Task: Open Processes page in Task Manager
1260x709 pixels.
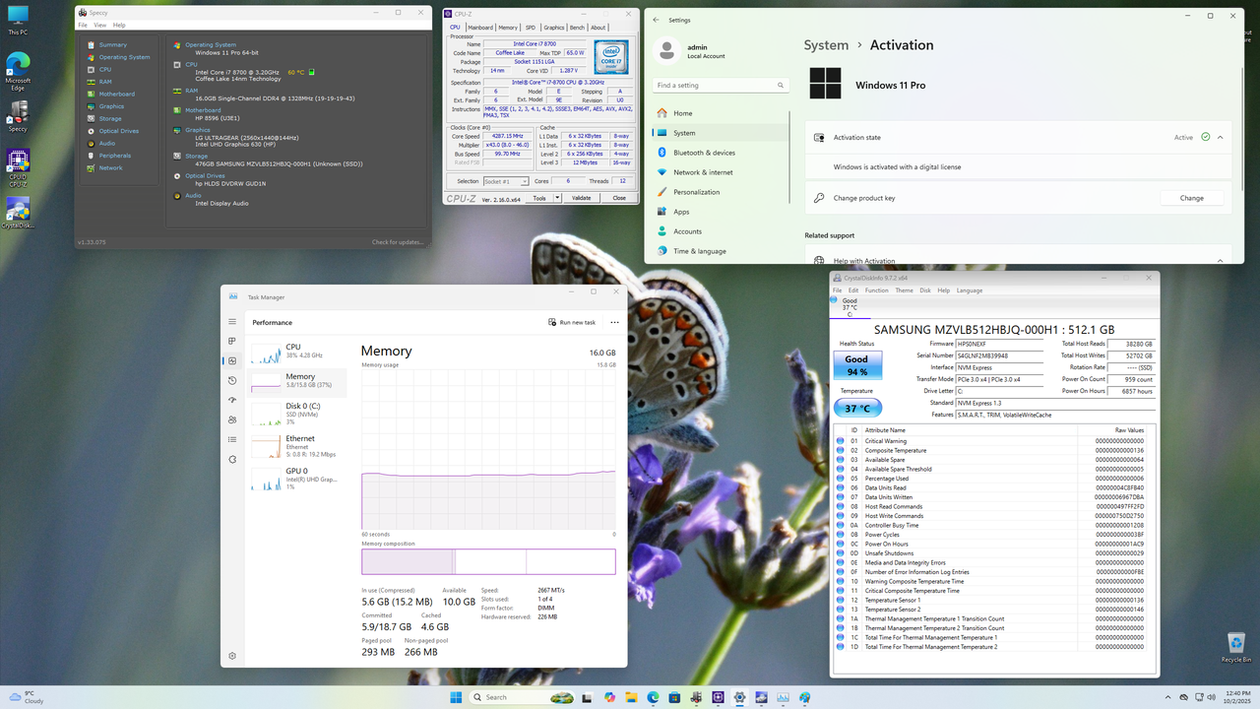Action: click(x=232, y=341)
